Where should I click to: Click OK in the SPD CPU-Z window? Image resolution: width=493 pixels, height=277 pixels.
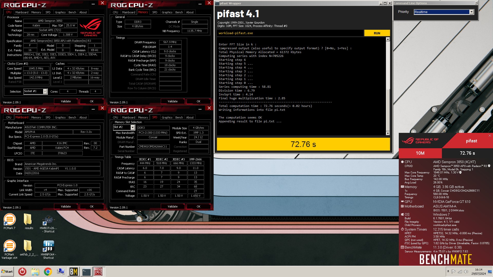pyautogui.click(x=198, y=206)
